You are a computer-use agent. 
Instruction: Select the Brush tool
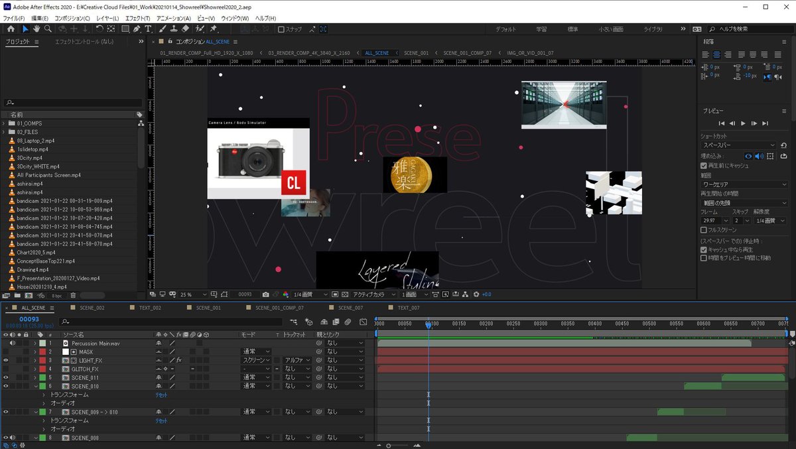click(x=162, y=29)
